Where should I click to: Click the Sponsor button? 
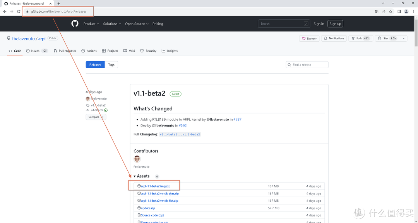click(x=309, y=38)
